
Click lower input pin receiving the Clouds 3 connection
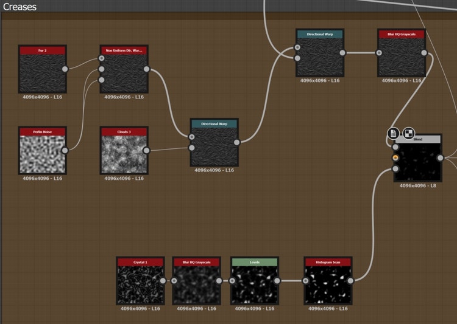coord(192,148)
